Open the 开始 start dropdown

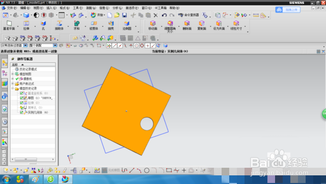(x=97, y=15)
